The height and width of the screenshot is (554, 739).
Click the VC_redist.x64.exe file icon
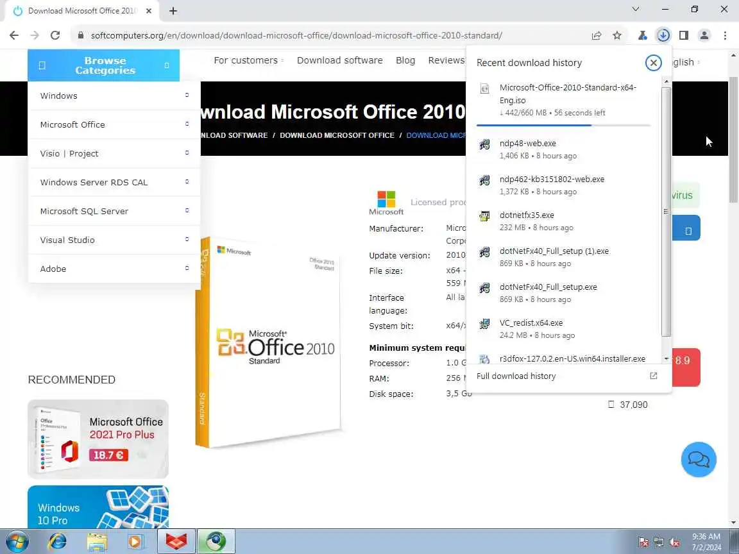click(484, 324)
